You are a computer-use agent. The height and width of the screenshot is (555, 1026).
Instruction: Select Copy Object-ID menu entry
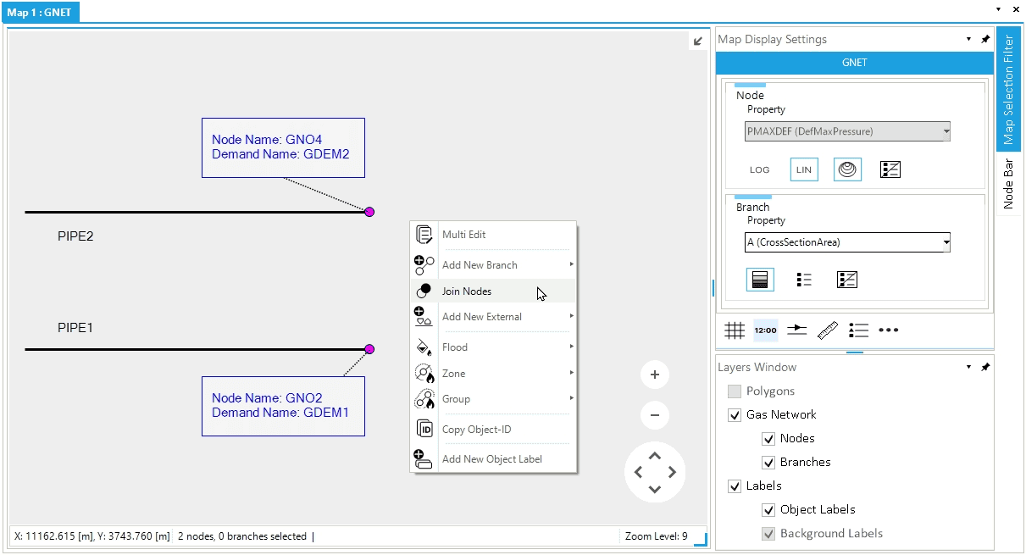(476, 430)
